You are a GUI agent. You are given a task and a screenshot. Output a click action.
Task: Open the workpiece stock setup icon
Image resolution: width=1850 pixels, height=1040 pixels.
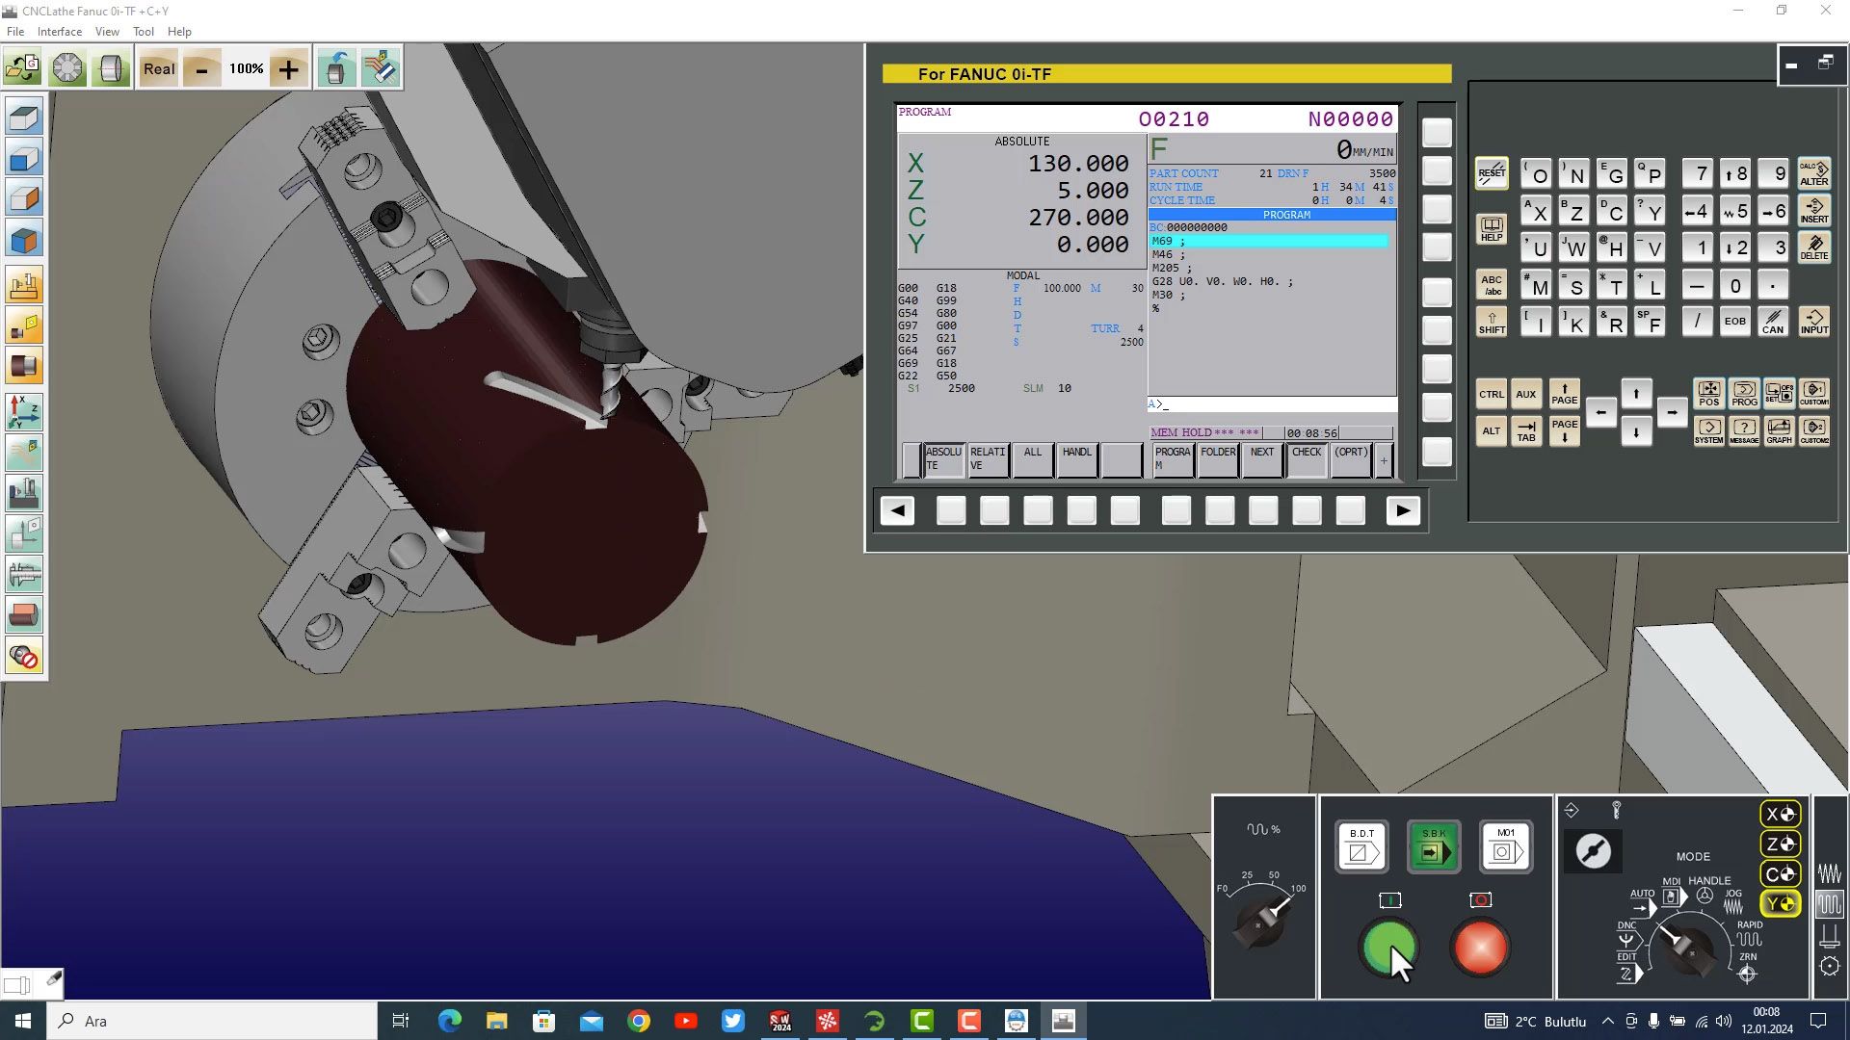pyautogui.click(x=111, y=68)
